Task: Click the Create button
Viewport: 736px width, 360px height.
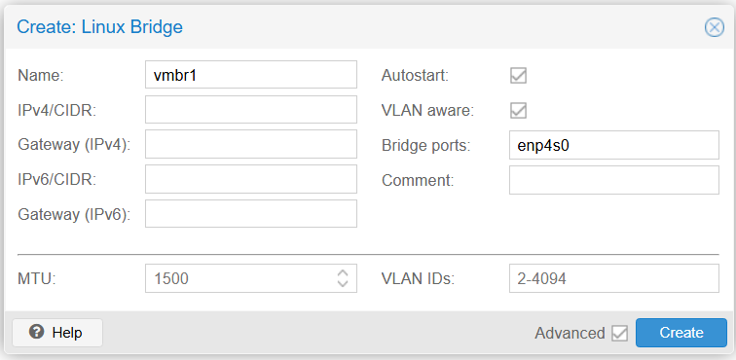Action: pyautogui.click(x=681, y=333)
